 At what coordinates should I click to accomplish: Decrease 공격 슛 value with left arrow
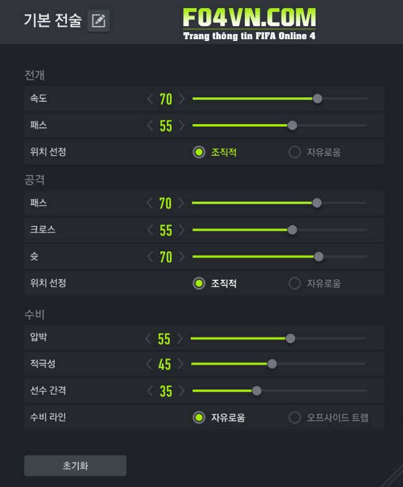point(149,256)
